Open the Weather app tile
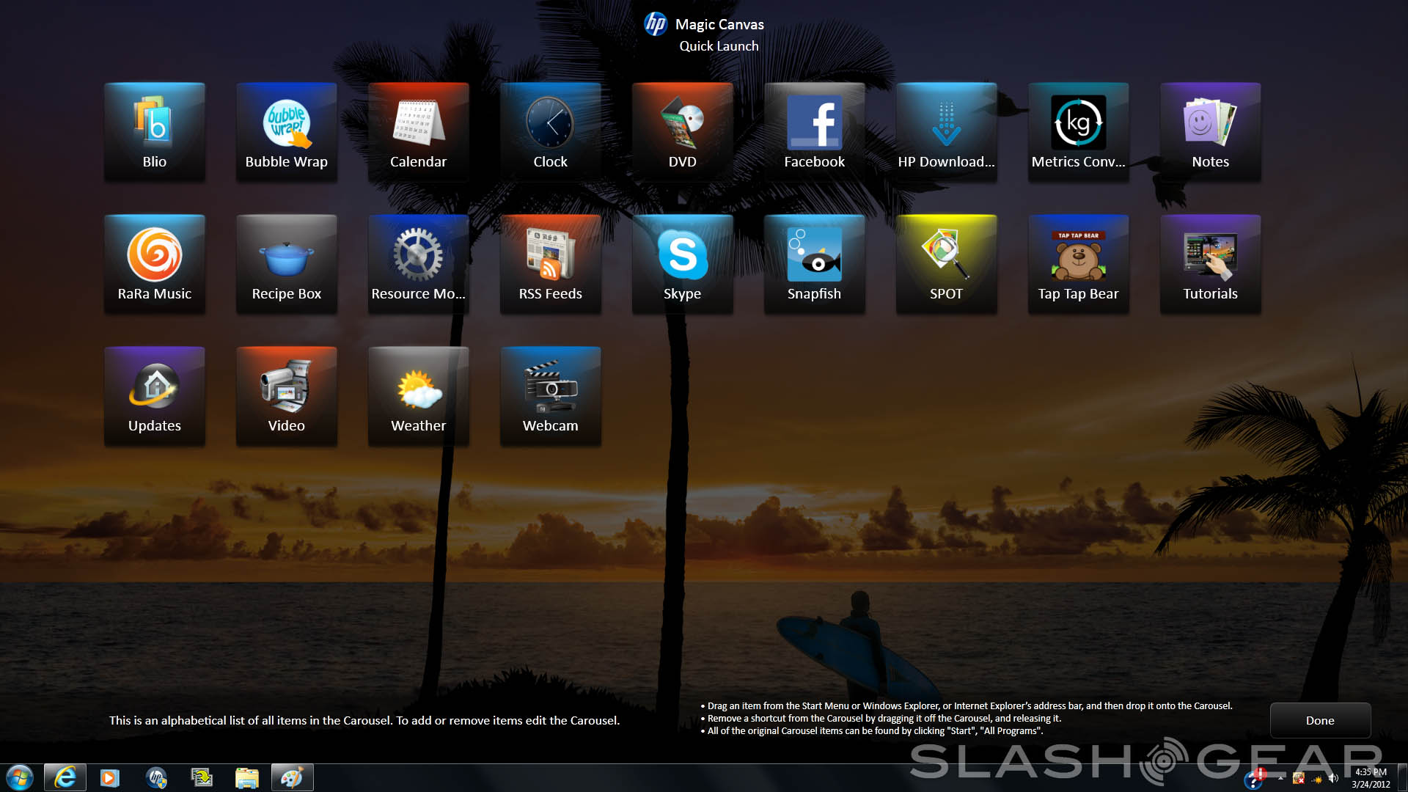1408x792 pixels. (x=418, y=396)
